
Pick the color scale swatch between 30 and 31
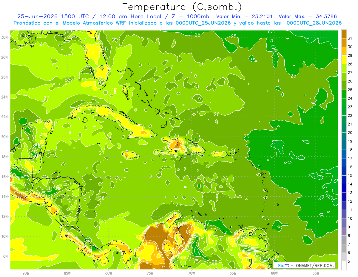pos(344,42)
